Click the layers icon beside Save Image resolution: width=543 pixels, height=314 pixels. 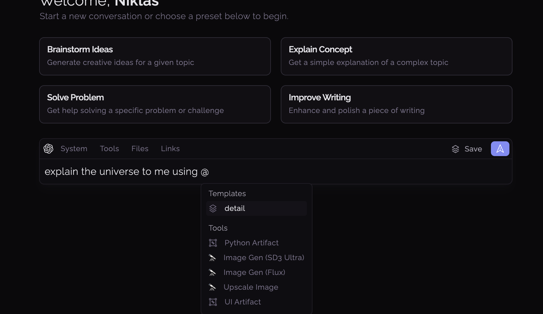point(455,149)
